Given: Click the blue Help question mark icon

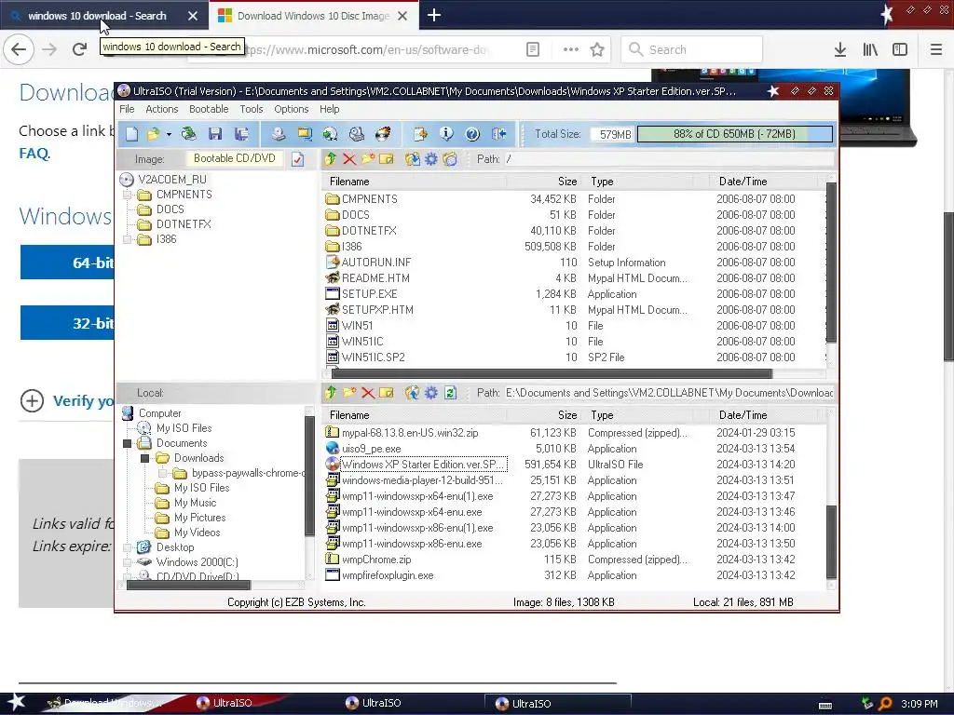Looking at the screenshot, I should coord(472,134).
